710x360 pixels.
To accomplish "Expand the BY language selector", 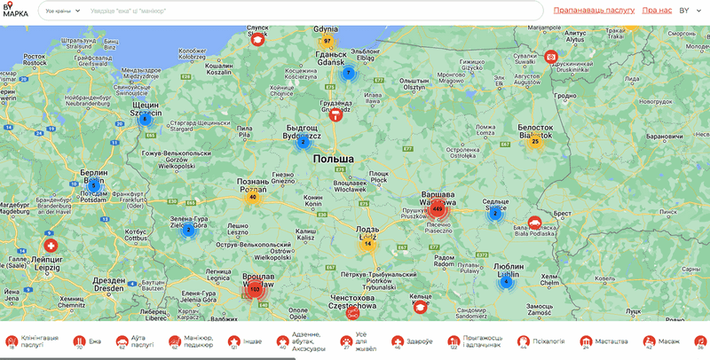I will tap(688, 11).
